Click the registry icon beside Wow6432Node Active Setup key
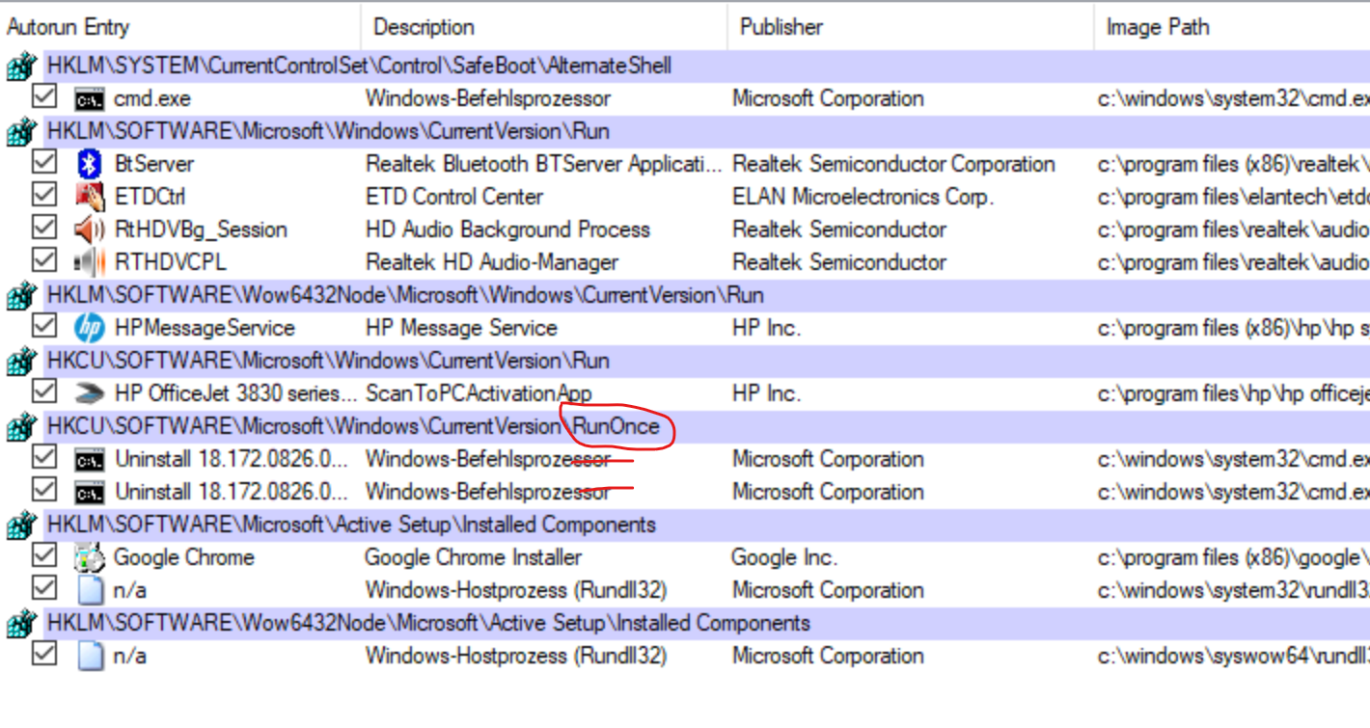This screenshot has height=728, width=1370. 21,624
